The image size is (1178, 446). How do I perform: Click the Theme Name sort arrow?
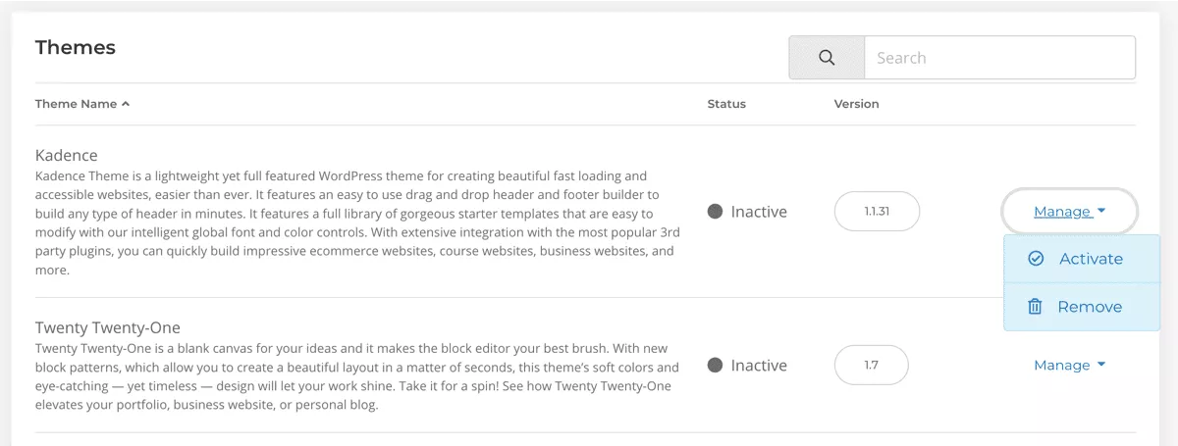pos(126,104)
